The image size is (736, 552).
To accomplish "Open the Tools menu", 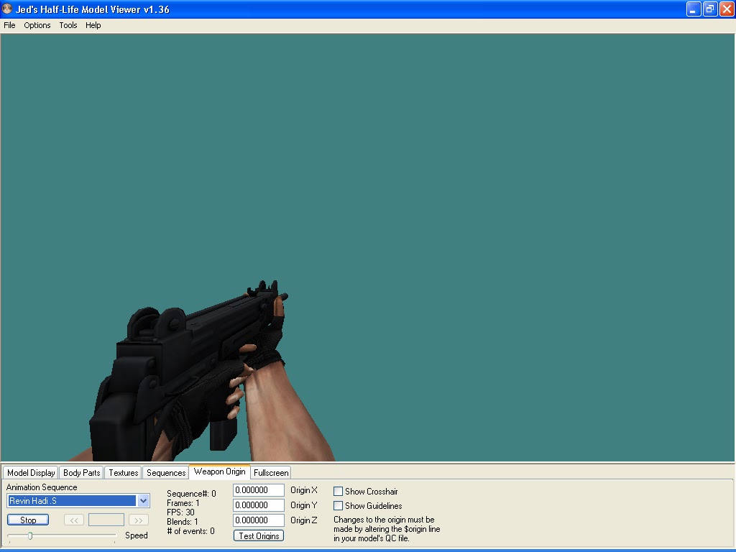I will click(x=68, y=25).
